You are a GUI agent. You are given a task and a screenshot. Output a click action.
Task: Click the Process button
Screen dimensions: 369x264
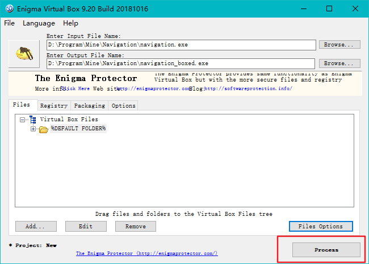[326, 250]
